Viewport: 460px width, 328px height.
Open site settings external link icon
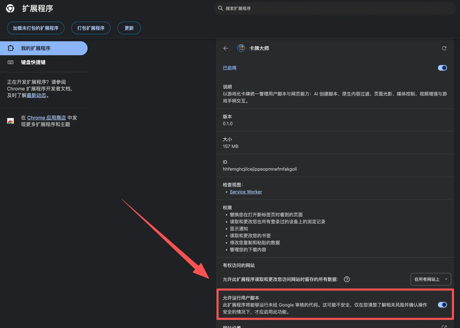point(444,327)
